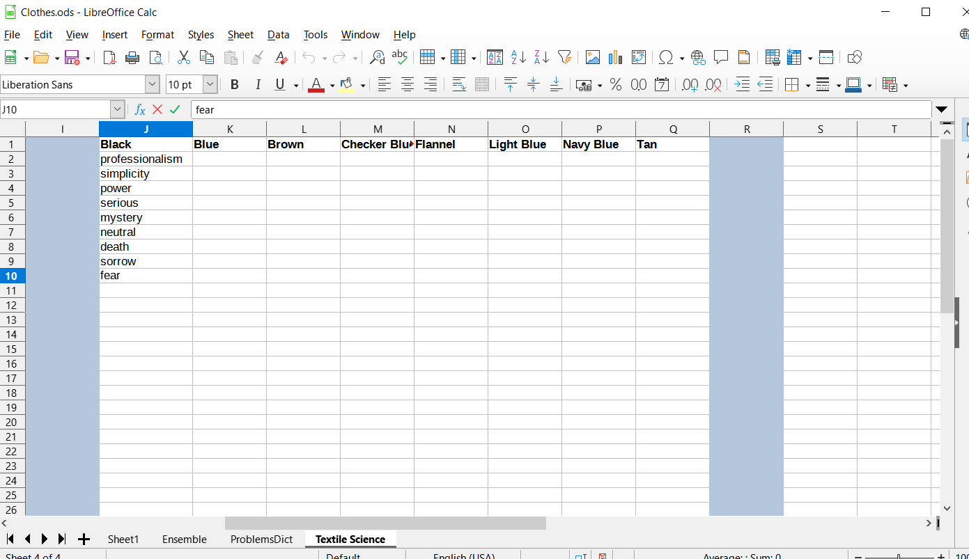969x559 pixels.
Task: Delete a decimal place
Action: click(713, 85)
